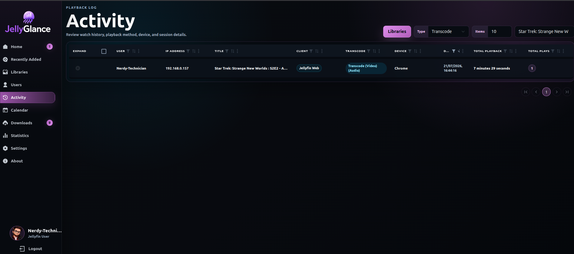Navigate to Users page
The width and height of the screenshot is (574, 254).
coord(28,85)
